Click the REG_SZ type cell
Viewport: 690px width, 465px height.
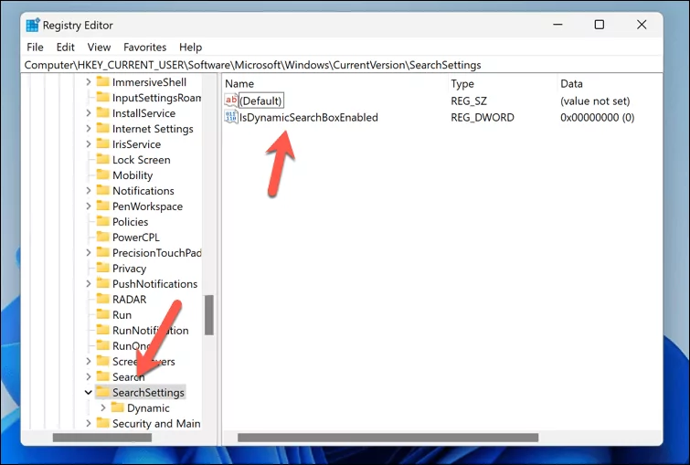coord(469,100)
